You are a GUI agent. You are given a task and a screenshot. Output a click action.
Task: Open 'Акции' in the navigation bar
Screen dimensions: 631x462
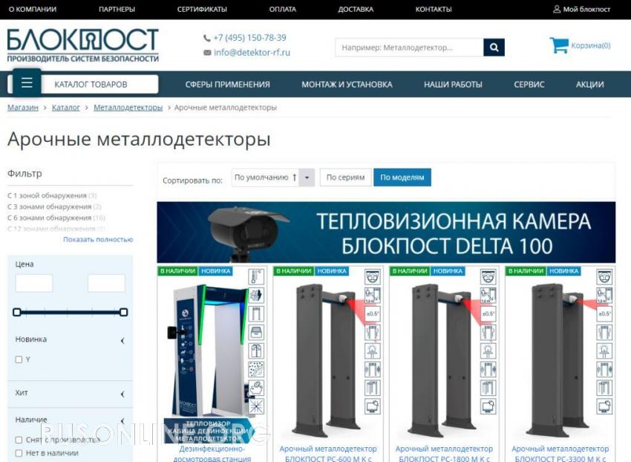589,85
